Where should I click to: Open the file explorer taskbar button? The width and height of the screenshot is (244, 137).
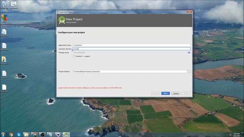tap(26, 135)
